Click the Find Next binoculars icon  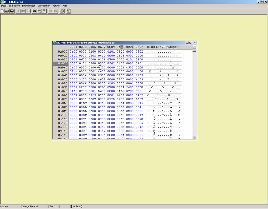click(39, 11)
